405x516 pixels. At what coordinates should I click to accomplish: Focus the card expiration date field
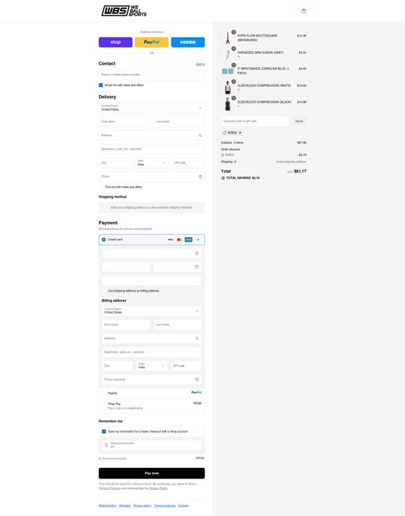(x=126, y=267)
